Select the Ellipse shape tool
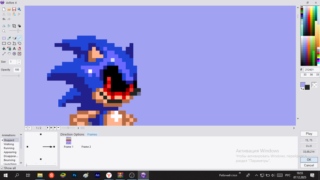Viewport: 320px width, 180px height. 9,43
